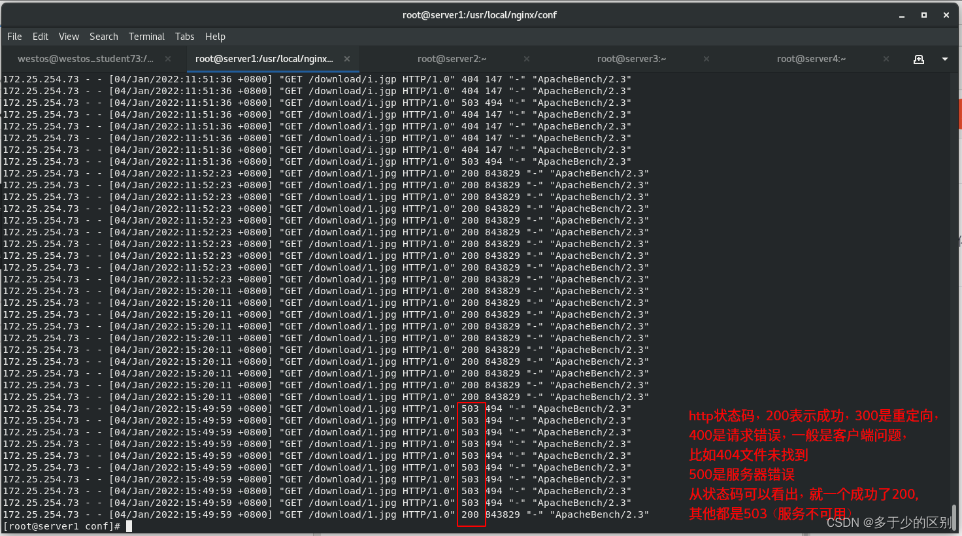Click the first 404 log line at 11:51:36
Viewport: 962px width, 536px height.
(x=317, y=79)
